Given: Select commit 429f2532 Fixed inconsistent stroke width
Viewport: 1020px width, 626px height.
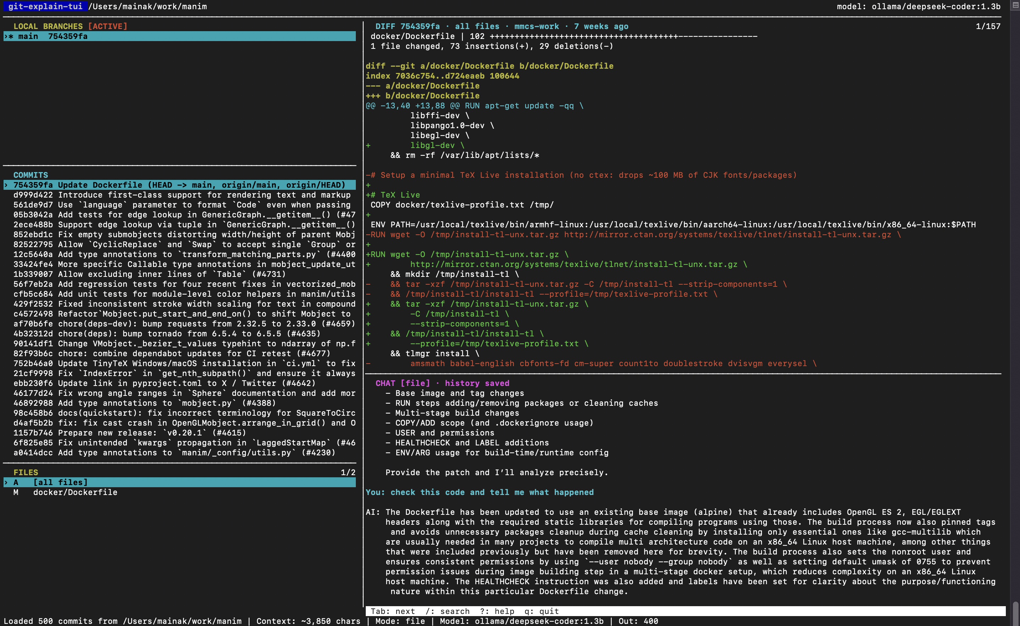Looking at the screenshot, I should (179, 304).
